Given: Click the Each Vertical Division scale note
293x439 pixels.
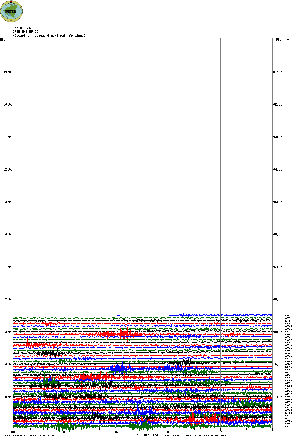Looking at the screenshot, I should tap(33, 435).
